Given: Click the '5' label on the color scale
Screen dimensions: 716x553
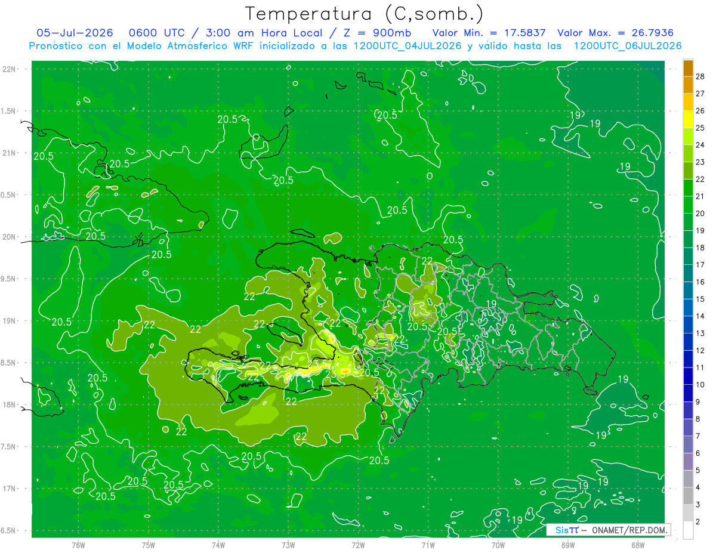Looking at the screenshot, I should point(699,470).
